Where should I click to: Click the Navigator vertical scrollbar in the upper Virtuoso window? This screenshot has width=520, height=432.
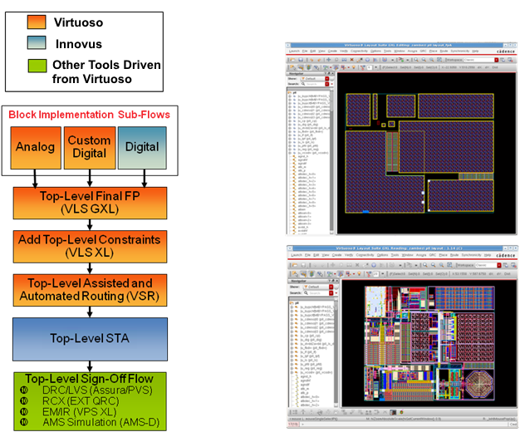(331, 161)
